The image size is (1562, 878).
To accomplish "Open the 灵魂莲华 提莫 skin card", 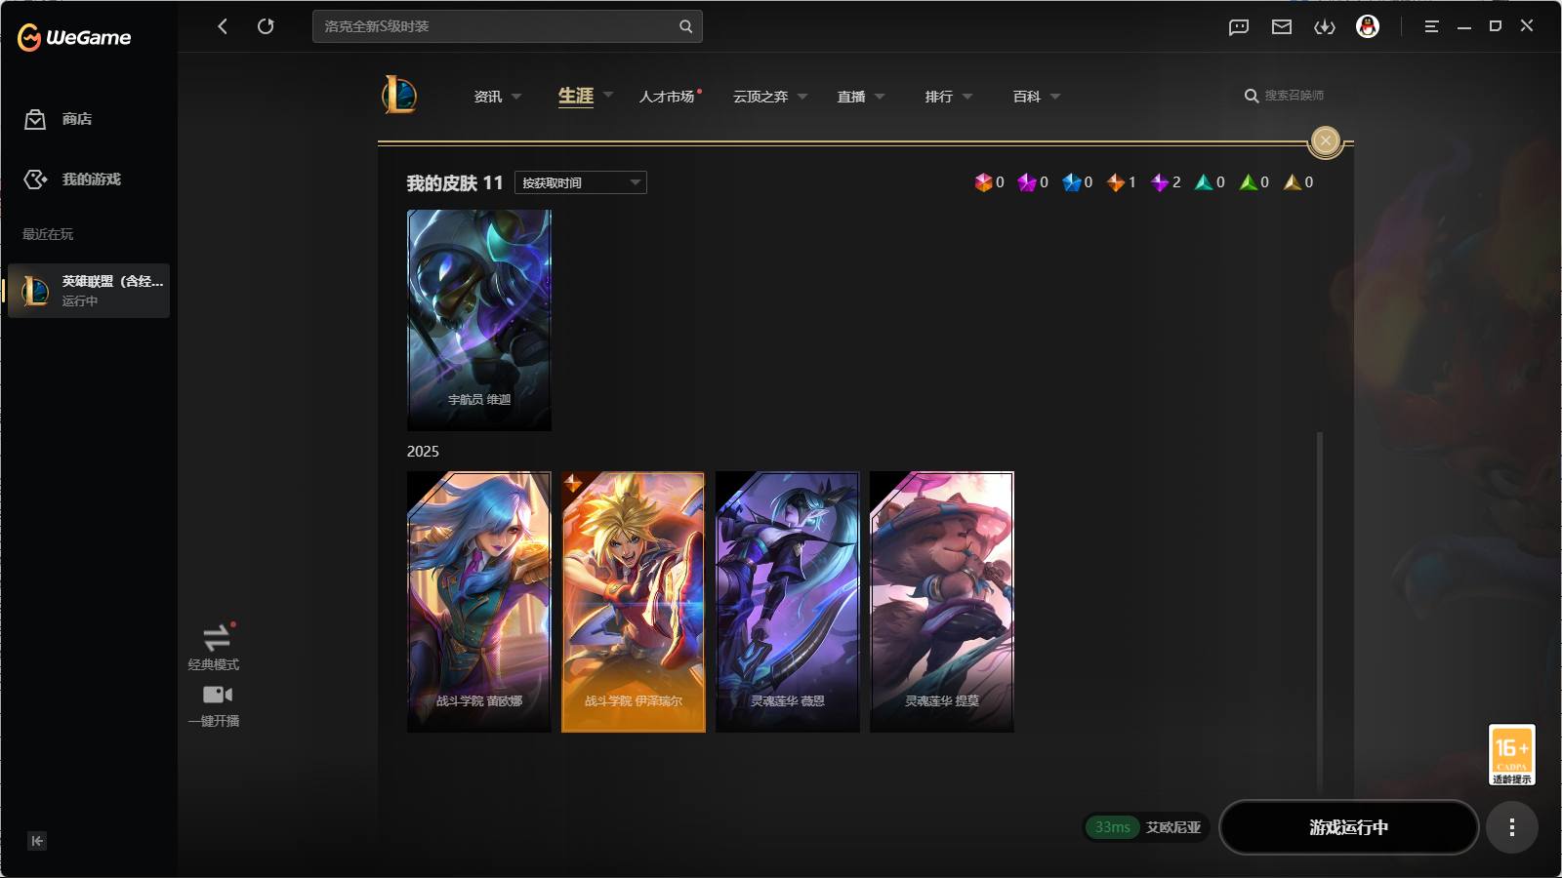I will click(942, 602).
